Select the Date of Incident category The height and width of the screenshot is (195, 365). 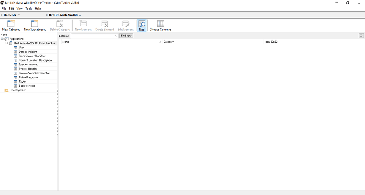(28, 52)
